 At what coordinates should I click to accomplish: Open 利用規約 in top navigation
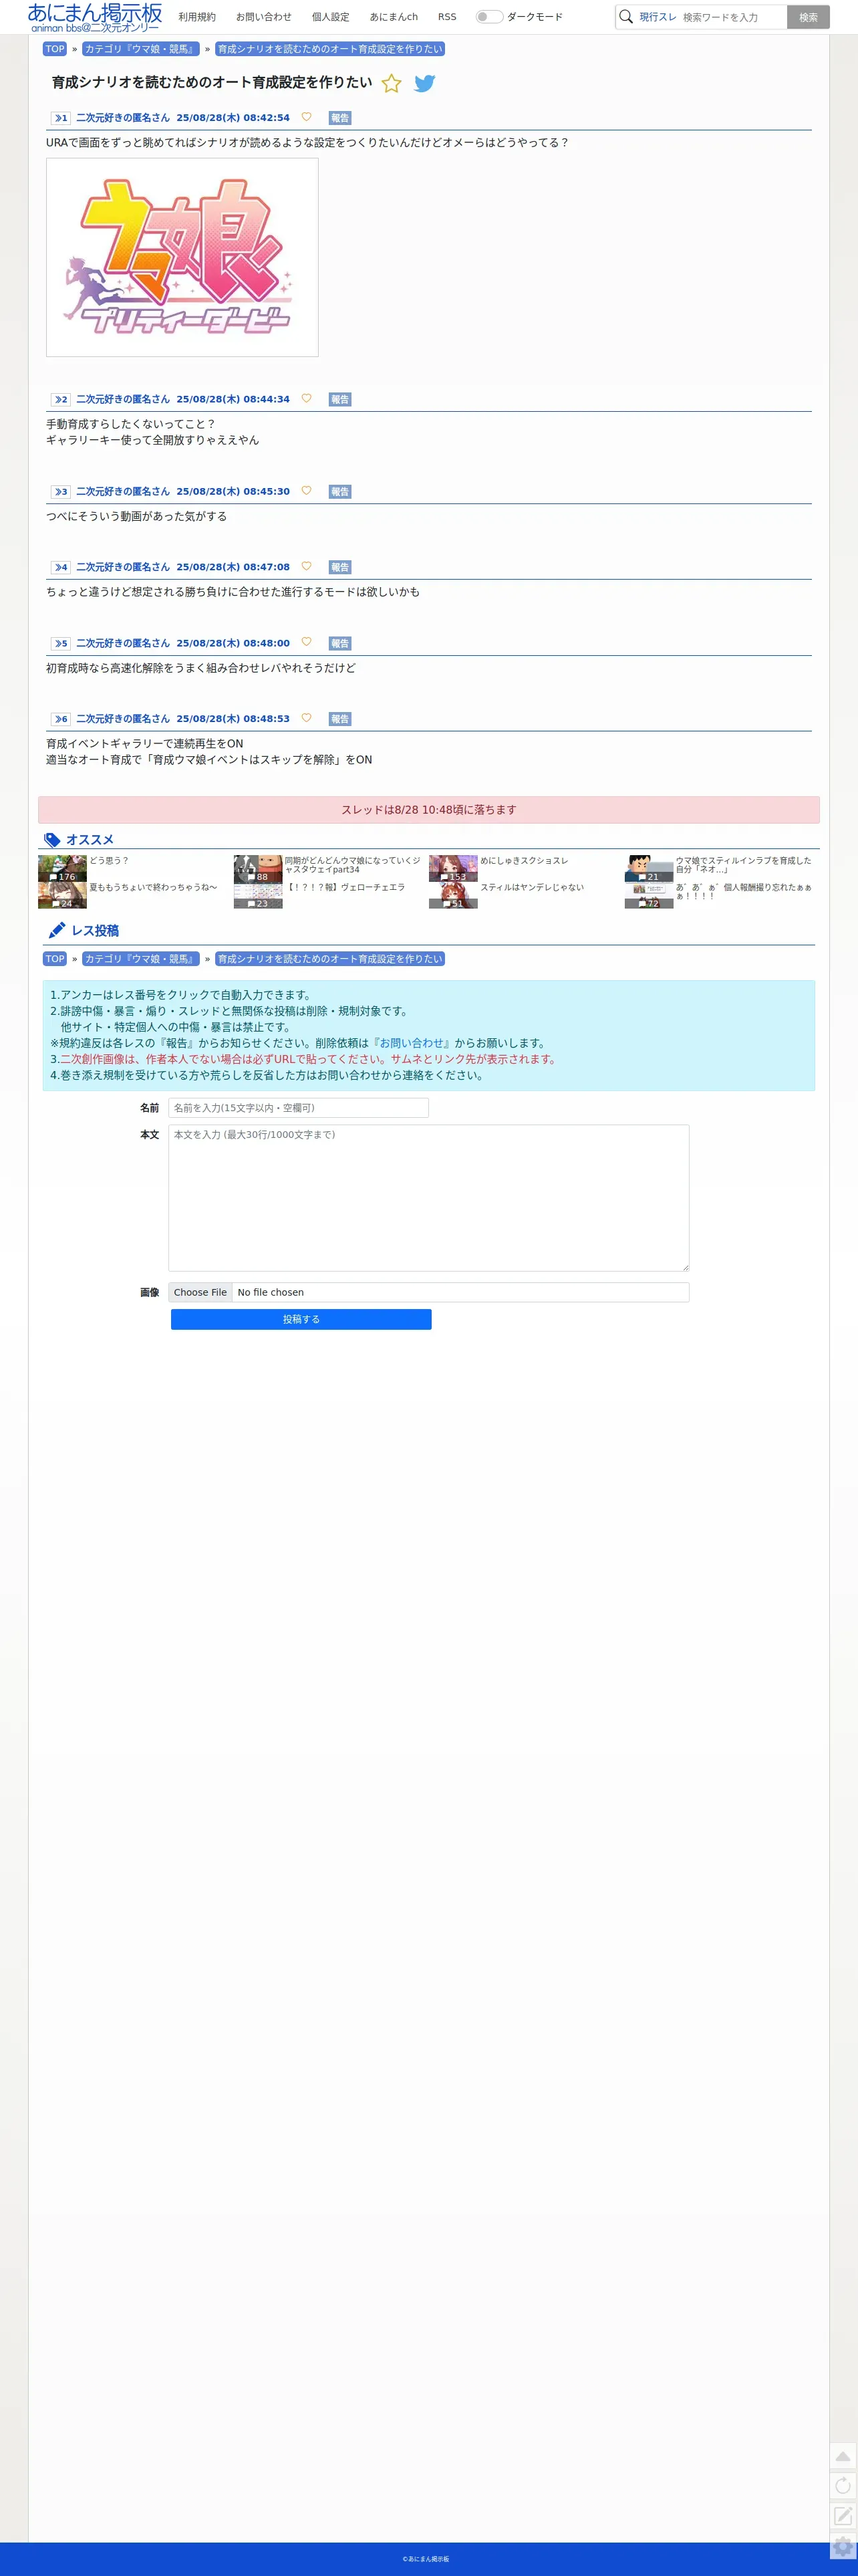coord(197,17)
